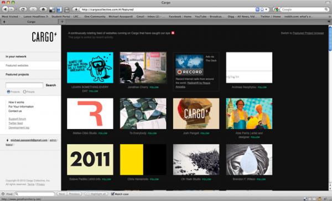The height and width of the screenshot is (201, 332).
Task: Select Featured projects in sidebar
Action: [x=17, y=75]
